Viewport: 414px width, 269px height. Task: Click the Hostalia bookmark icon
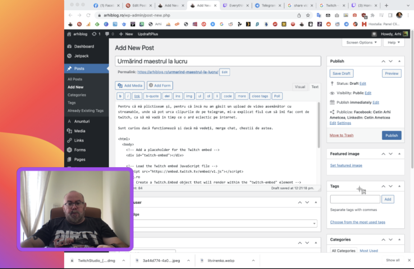364,24
